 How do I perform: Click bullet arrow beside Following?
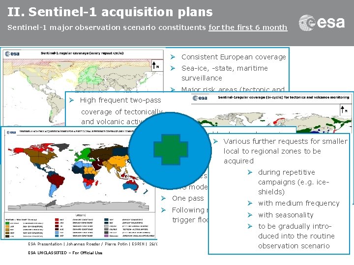coord(163,210)
